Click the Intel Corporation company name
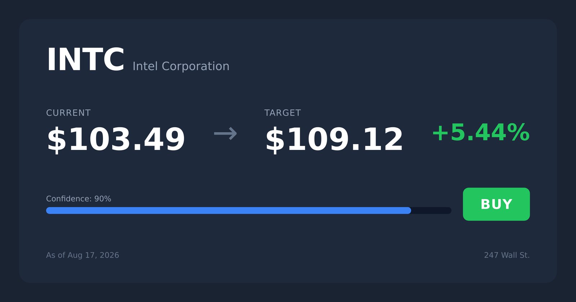 (181, 66)
